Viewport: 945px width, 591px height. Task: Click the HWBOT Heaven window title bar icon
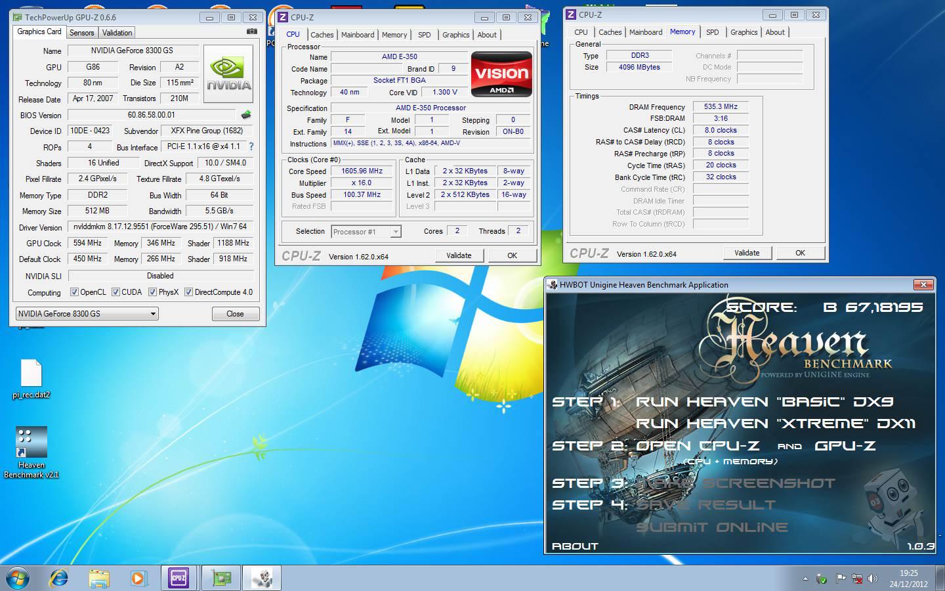pos(552,285)
